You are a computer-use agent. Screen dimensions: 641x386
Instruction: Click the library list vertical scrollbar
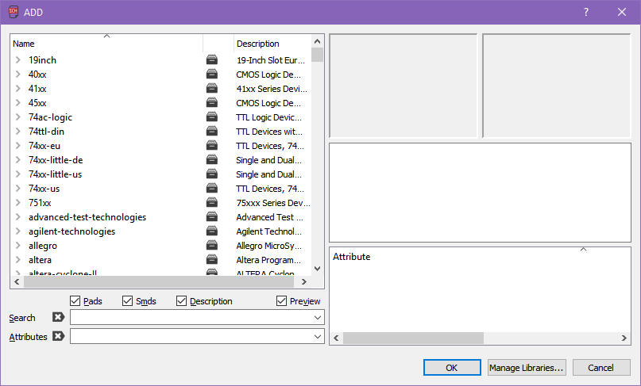(318, 159)
